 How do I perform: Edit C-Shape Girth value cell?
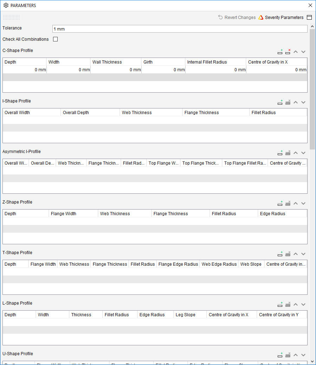[x=163, y=69]
